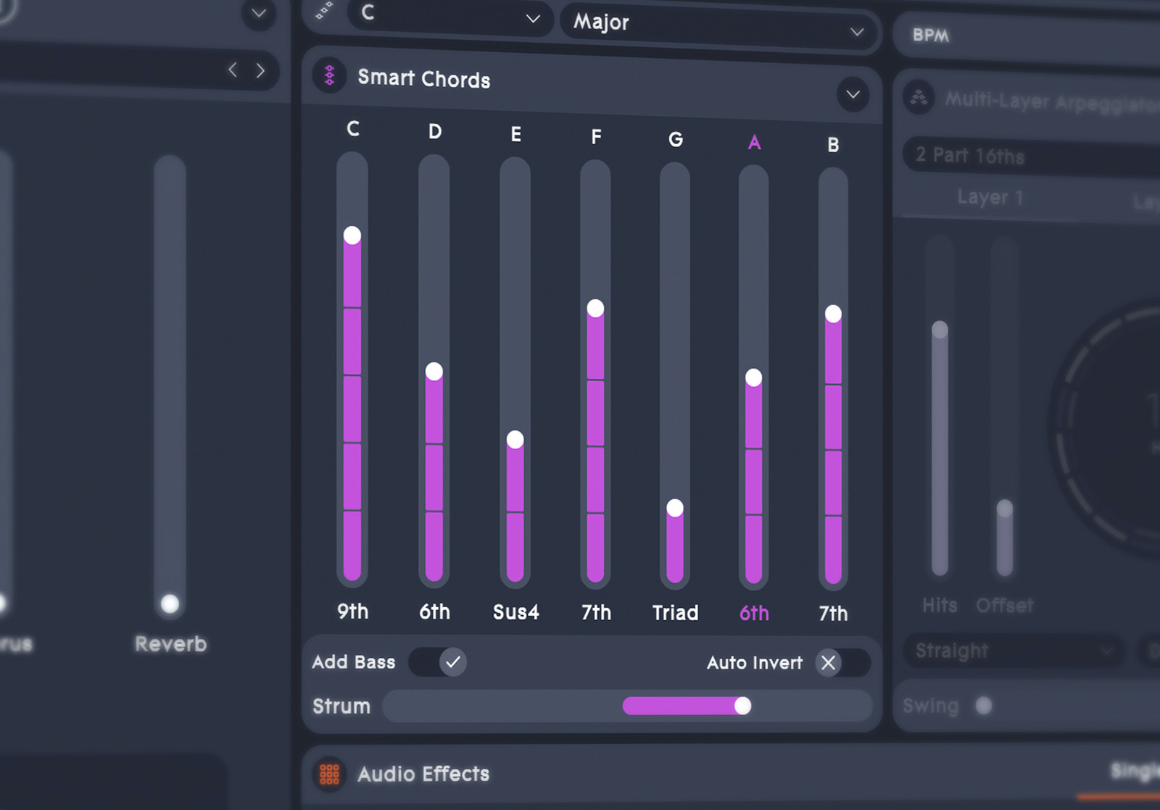Click the Sus4 chord type label
The image size is (1160, 810).
(516, 612)
